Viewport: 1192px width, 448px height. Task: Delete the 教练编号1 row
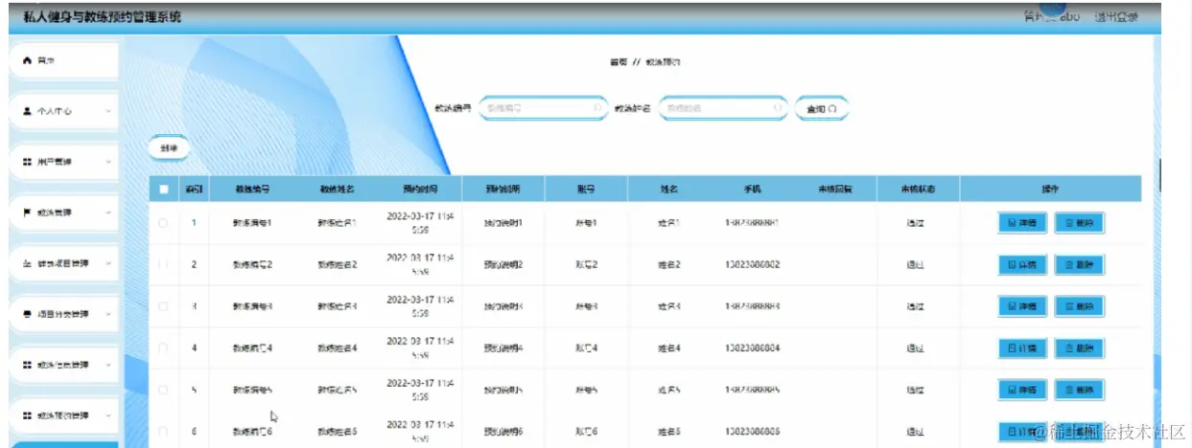coord(1079,223)
